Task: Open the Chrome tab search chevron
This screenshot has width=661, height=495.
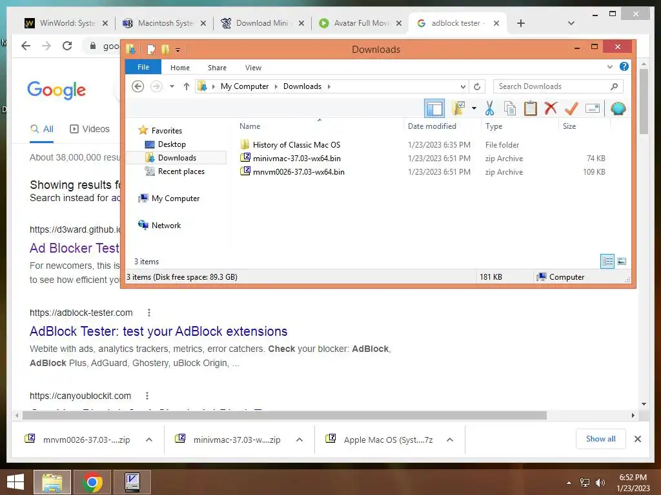Action: [571, 23]
